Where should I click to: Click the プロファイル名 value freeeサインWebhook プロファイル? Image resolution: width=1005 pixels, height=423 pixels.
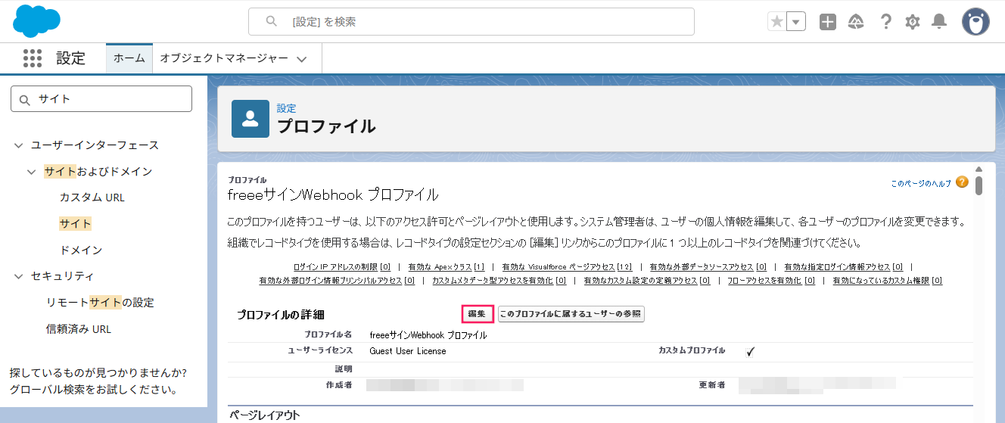(428, 335)
